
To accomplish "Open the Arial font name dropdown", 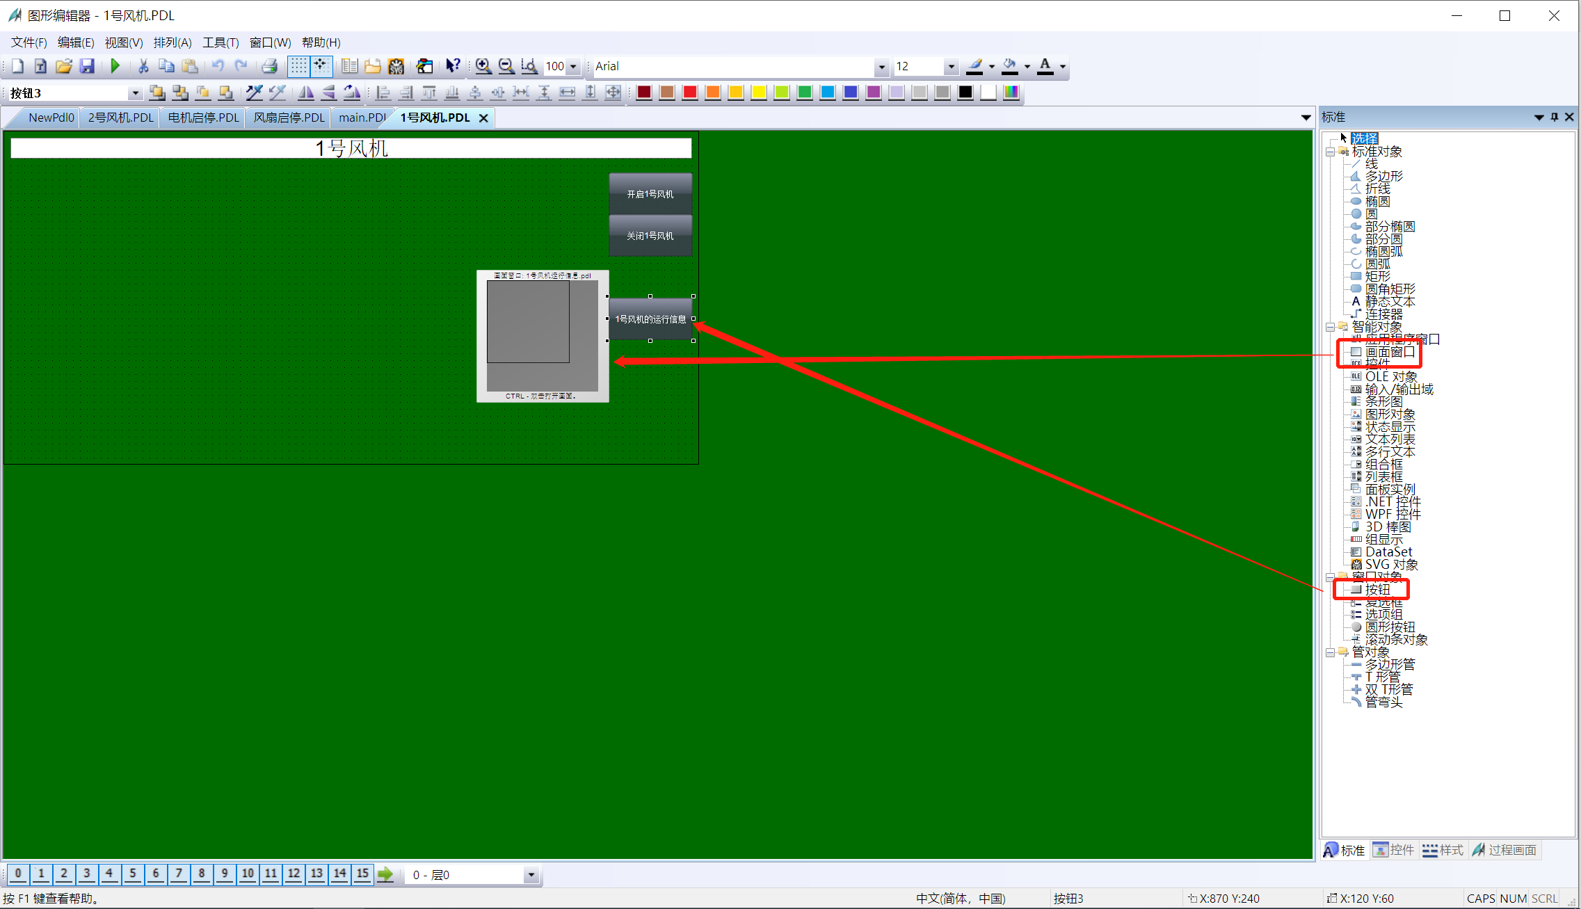I will click(x=881, y=67).
